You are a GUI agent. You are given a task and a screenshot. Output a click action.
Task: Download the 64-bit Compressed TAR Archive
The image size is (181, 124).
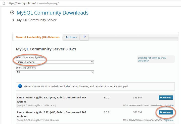[166, 112]
